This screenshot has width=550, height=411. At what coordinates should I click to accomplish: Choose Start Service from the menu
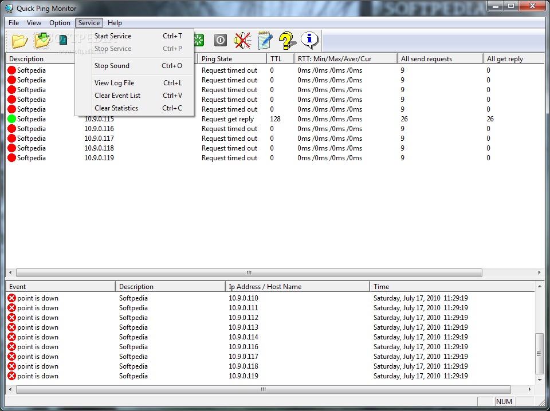[x=135, y=36]
